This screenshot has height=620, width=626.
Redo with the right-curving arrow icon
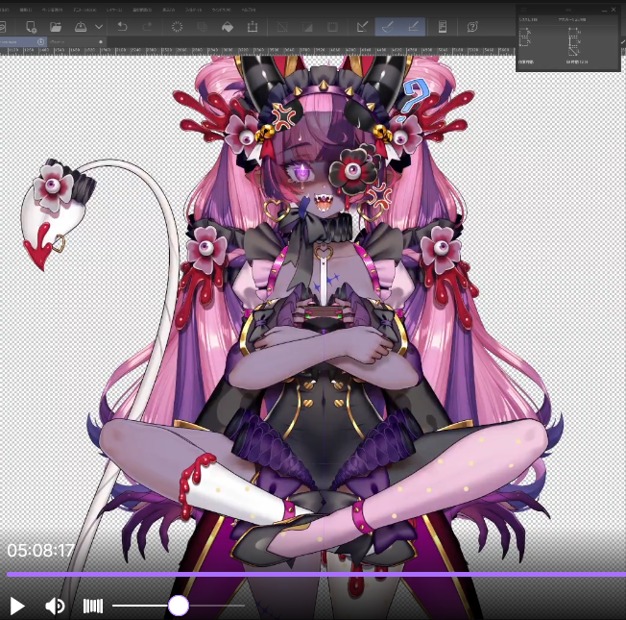point(147,27)
